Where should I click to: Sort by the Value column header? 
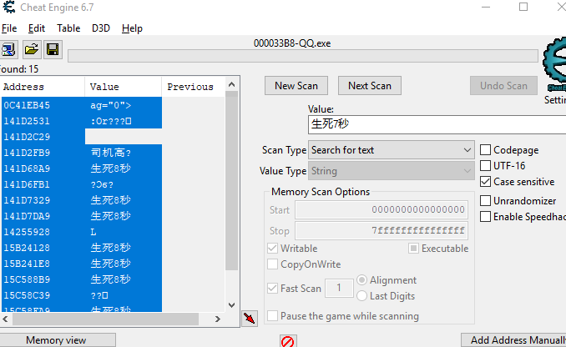(x=123, y=87)
